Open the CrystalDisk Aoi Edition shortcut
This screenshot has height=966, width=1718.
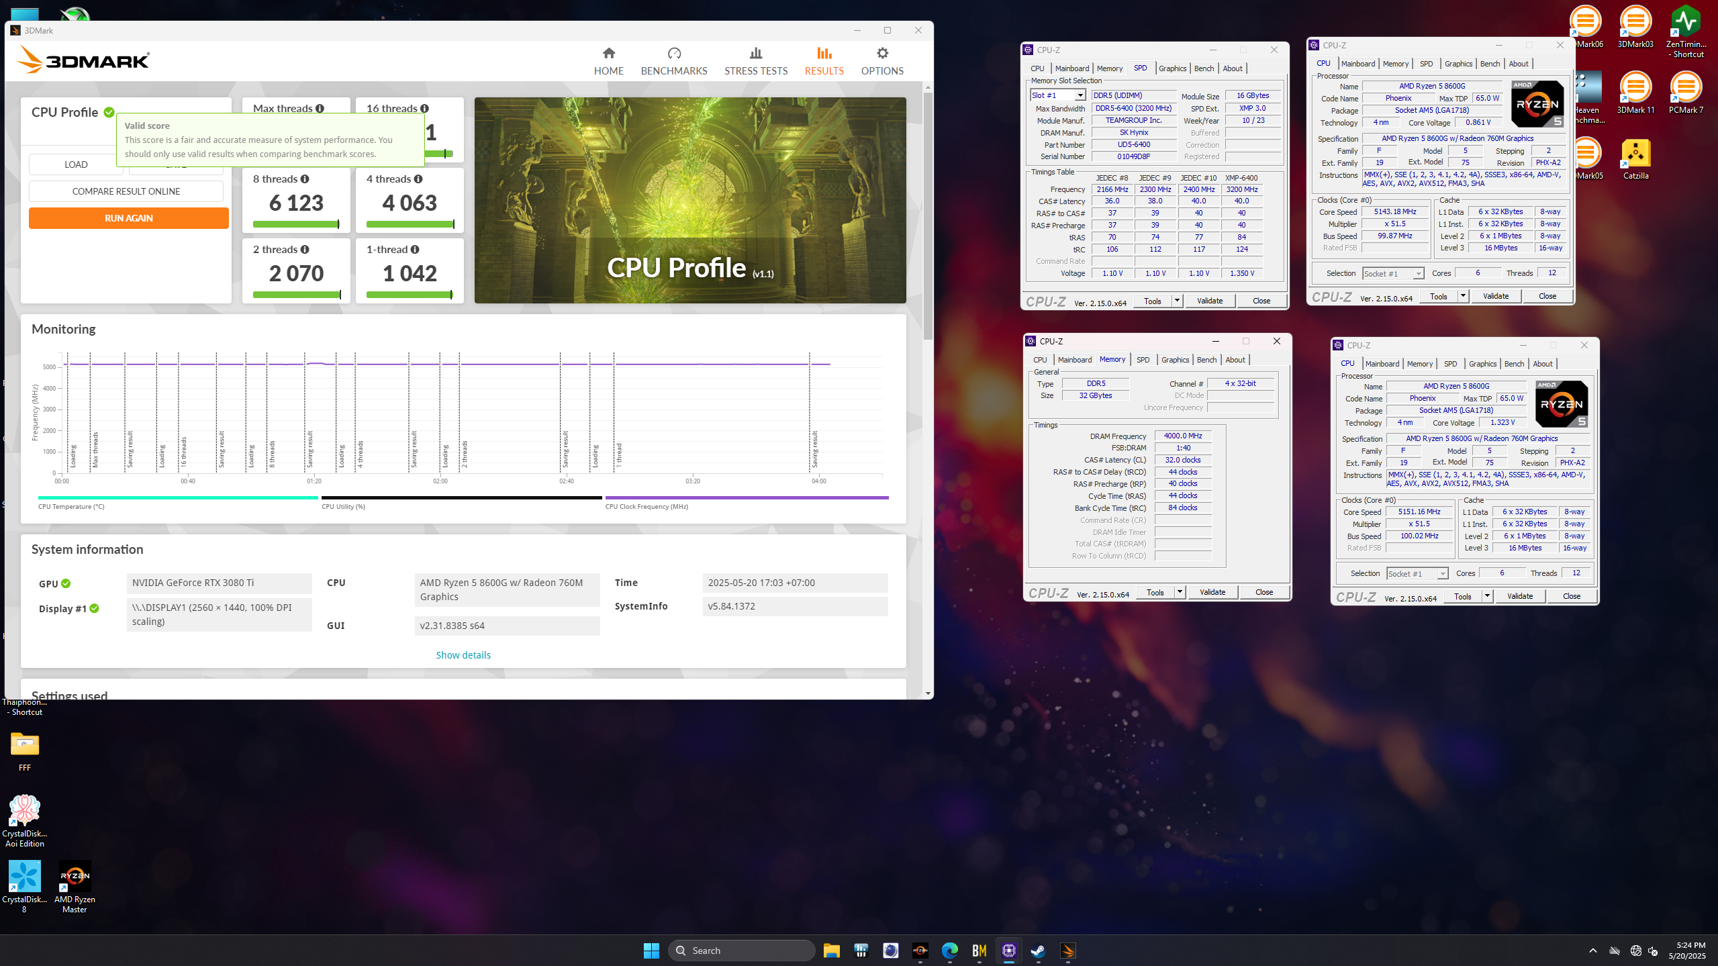(x=25, y=821)
